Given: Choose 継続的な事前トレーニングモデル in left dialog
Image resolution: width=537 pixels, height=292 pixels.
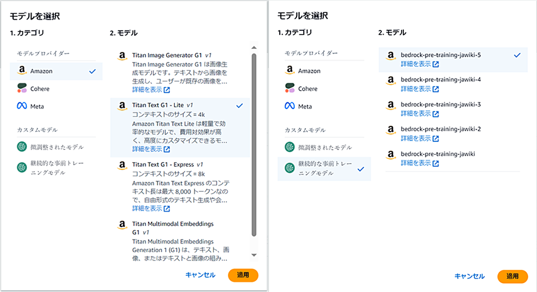Looking at the screenshot, I should point(56,167).
